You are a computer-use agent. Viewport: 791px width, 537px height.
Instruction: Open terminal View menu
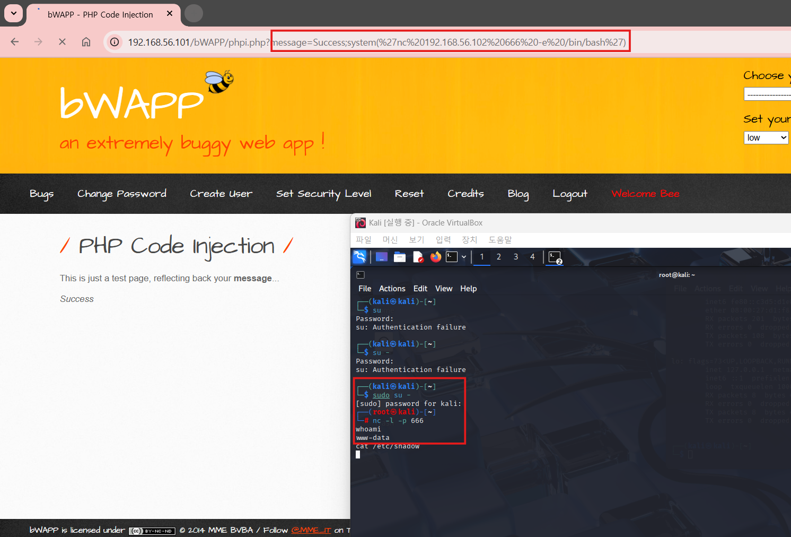(x=444, y=289)
